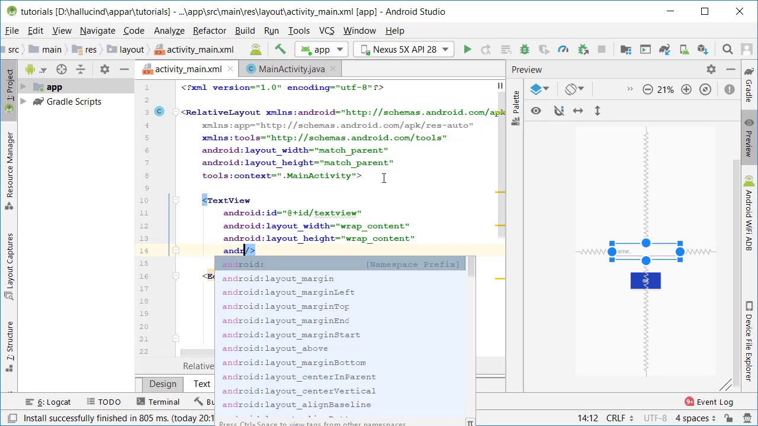
Task: Locate the current file in Project panel
Action: click(62, 69)
